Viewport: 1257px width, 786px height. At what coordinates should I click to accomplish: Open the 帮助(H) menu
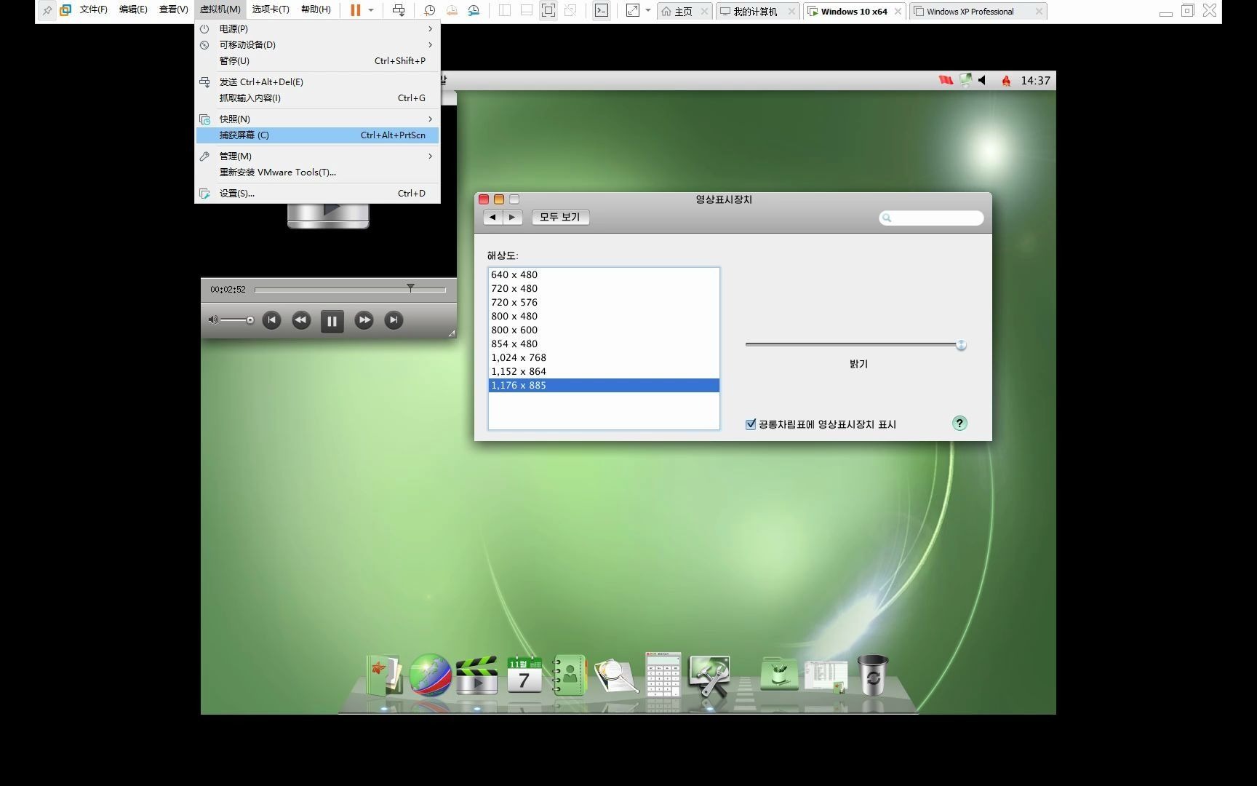[316, 9]
